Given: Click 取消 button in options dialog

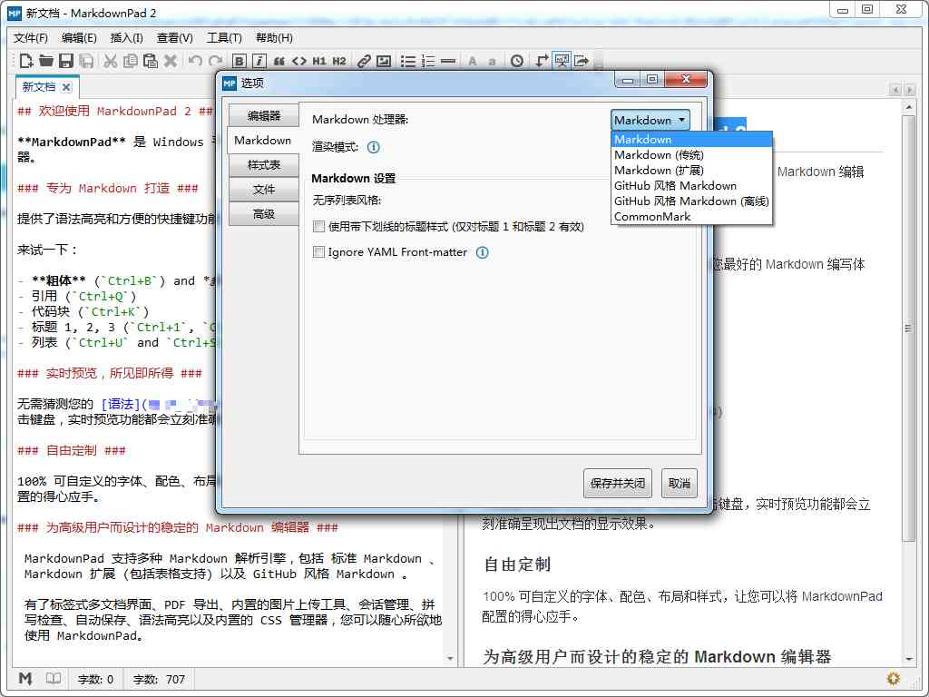Looking at the screenshot, I should point(679,483).
